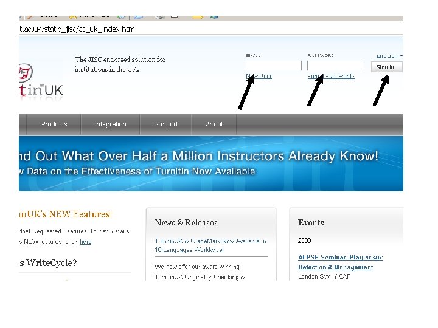Click the 'here' link for new features

pos(86,242)
